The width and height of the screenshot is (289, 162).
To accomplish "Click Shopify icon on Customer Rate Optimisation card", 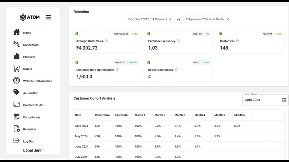I will pos(77,62).
